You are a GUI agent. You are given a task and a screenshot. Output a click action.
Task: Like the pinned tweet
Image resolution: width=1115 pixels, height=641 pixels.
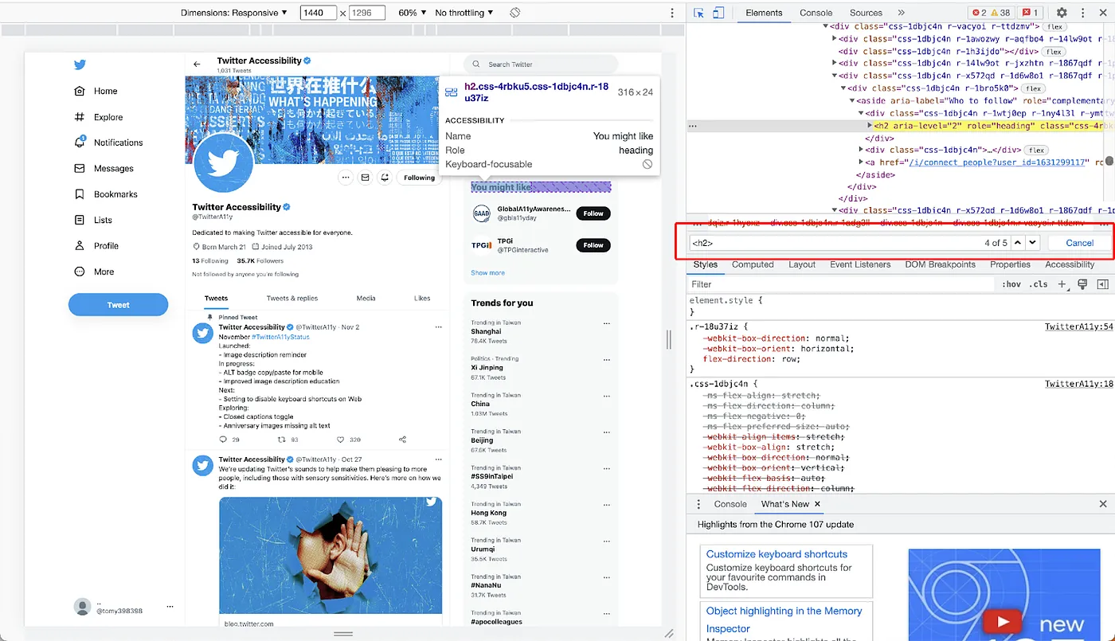point(340,440)
